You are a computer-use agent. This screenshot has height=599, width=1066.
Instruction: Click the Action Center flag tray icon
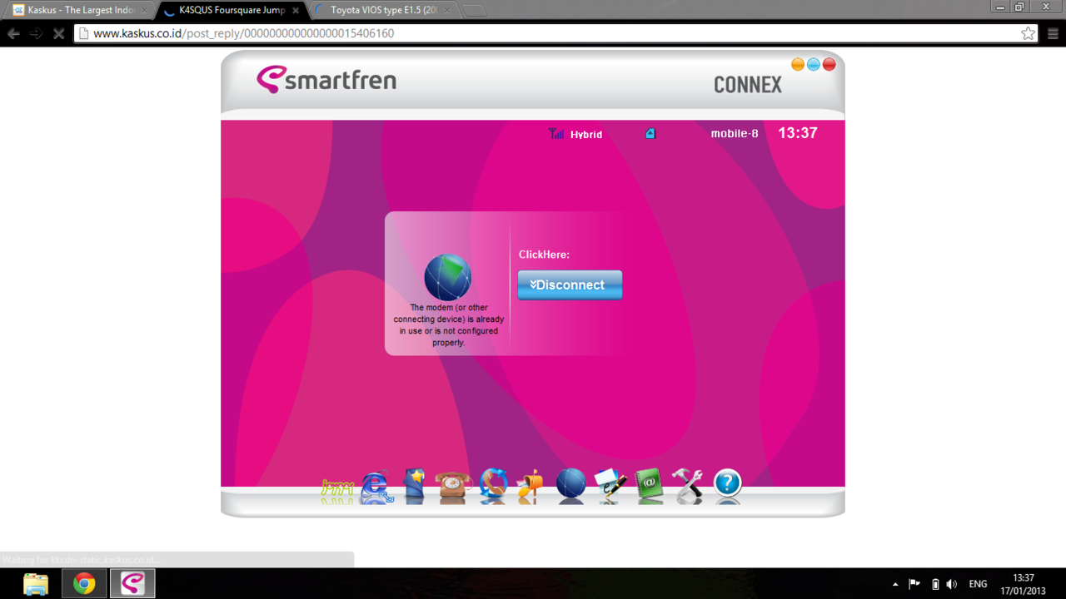pos(914,584)
